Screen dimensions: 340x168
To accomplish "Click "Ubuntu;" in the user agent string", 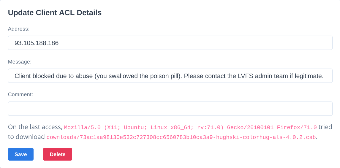I will coord(135,127).
